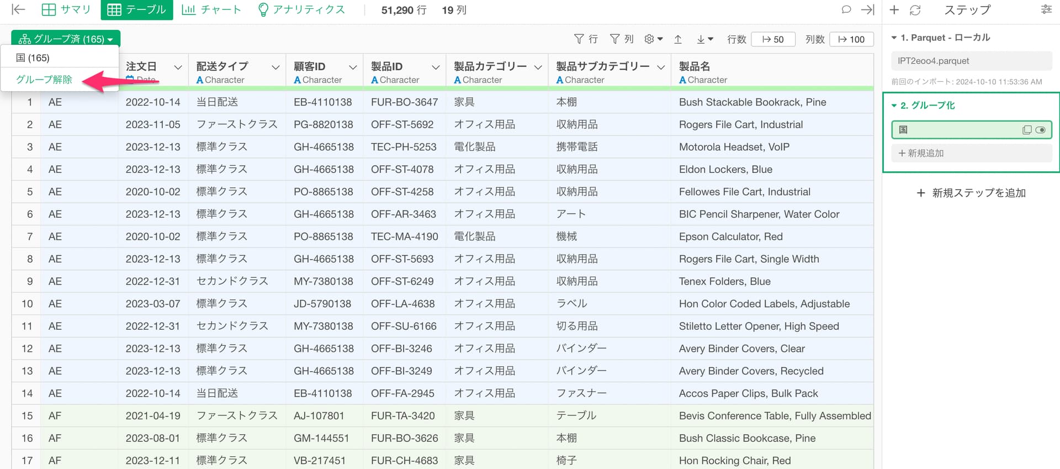This screenshot has width=1060, height=469.
Task: Collapse step 2. グループ化
Action: pos(894,106)
